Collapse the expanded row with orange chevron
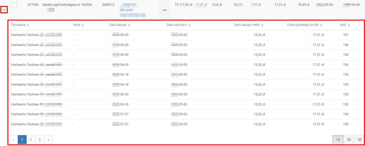Screen dimensions: 365x146 [4, 10]
